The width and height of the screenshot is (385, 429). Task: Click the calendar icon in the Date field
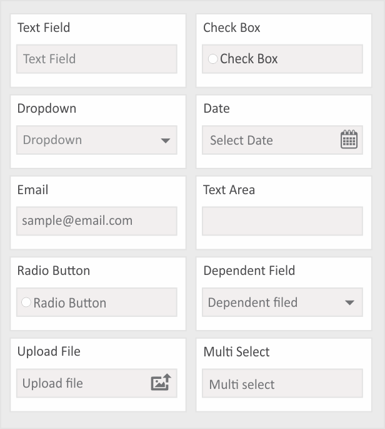click(349, 140)
